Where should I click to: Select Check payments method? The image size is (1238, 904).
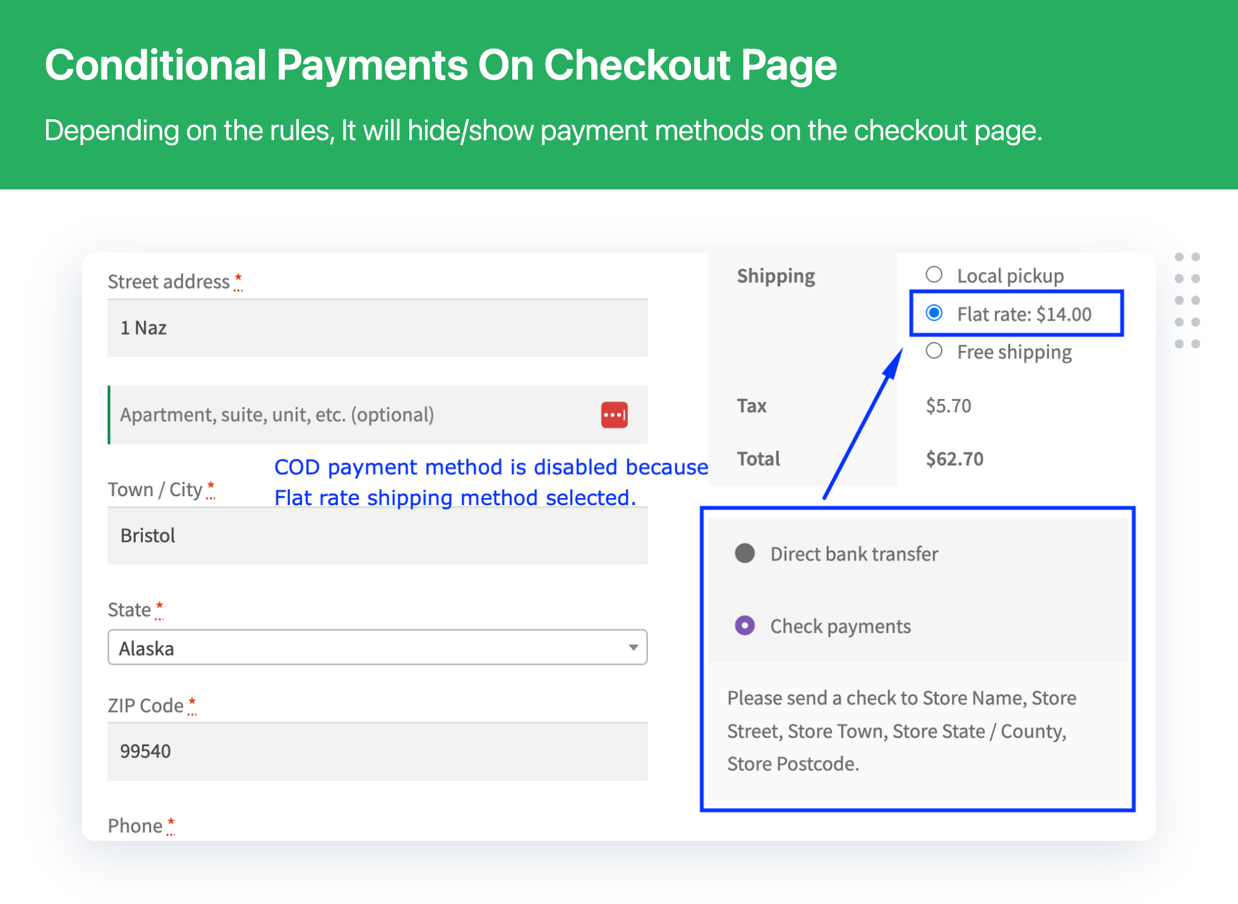tap(745, 626)
